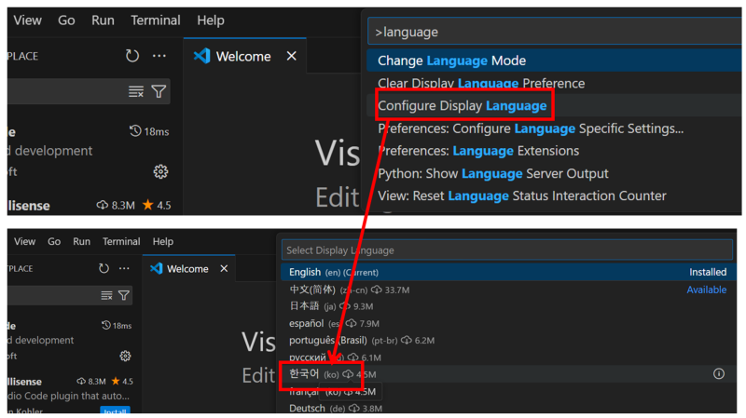The height and width of the screenshot is (418, 746).
Task: Choose Configure Display Language command
Action: [554, 105]
